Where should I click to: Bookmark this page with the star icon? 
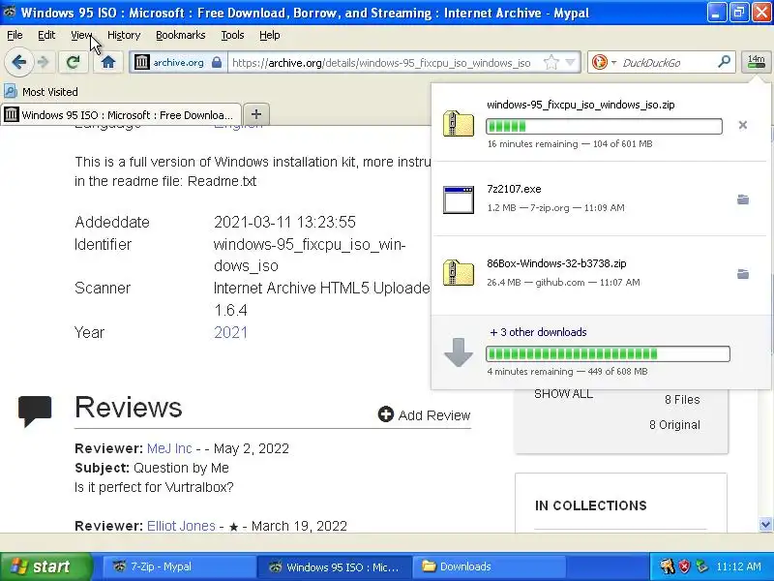(x=551, y=62)
